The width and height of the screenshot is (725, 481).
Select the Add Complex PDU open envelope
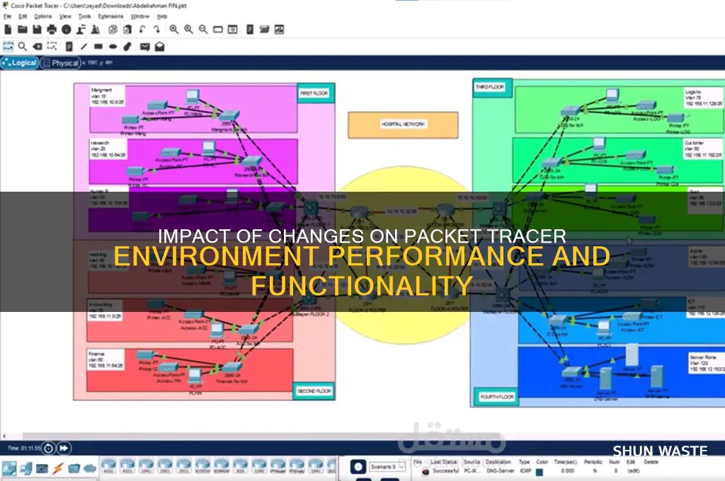pyautogui.click(x=159, y=46)
